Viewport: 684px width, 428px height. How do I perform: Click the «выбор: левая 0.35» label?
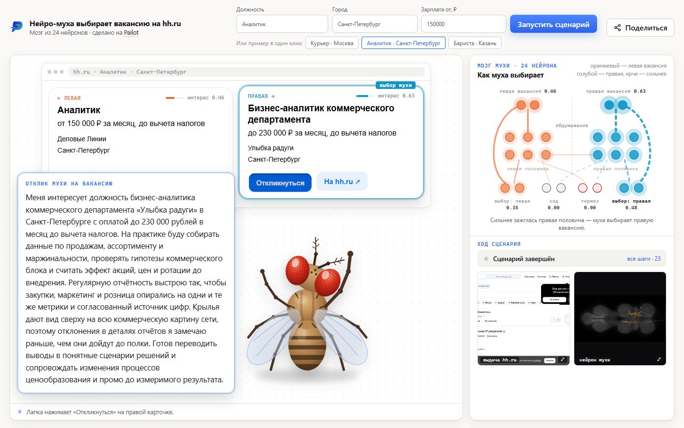[512, 204]
